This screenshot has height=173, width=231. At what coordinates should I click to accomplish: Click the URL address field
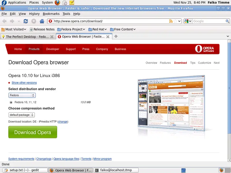click(111, 21)
